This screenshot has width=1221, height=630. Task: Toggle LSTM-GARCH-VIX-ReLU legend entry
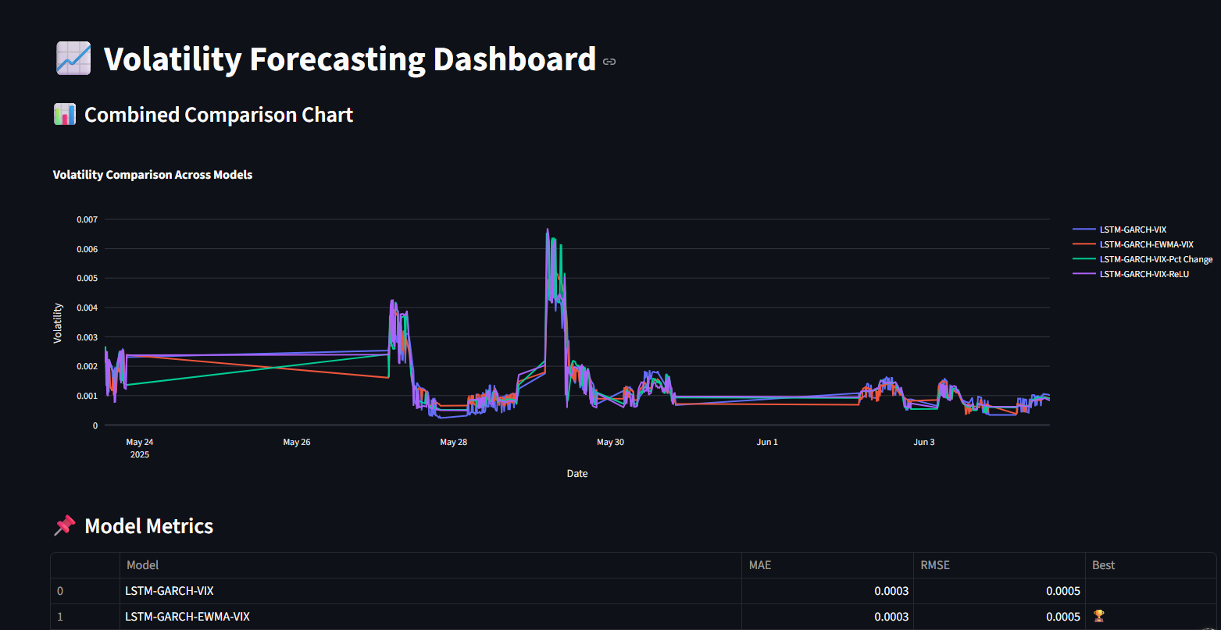(x=1131, y=274)
